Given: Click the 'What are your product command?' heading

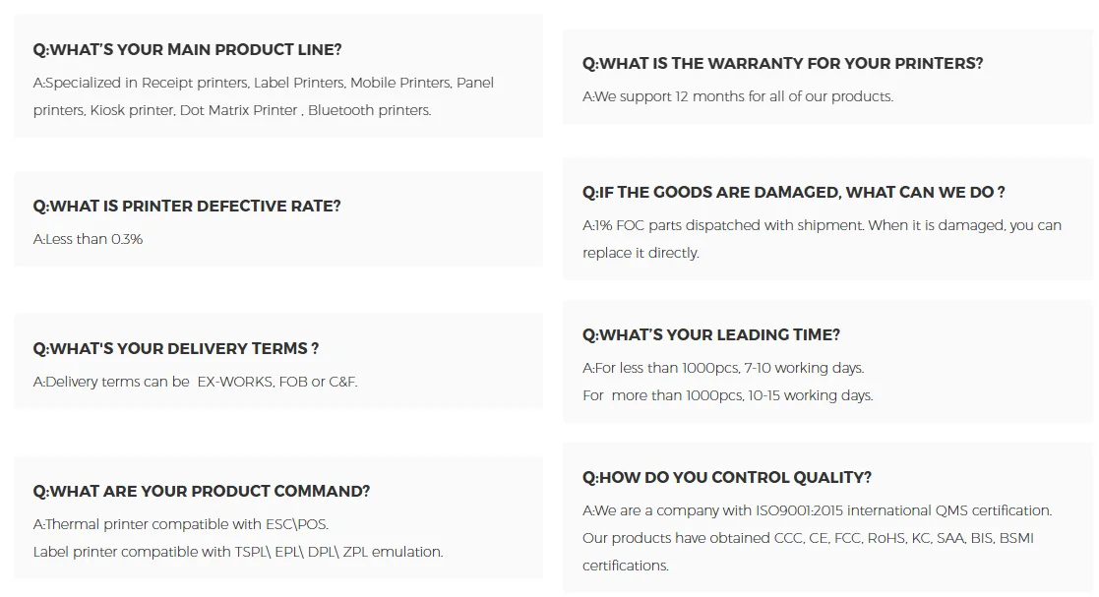Looking at the screenshot, I should [x=201, y=491].
